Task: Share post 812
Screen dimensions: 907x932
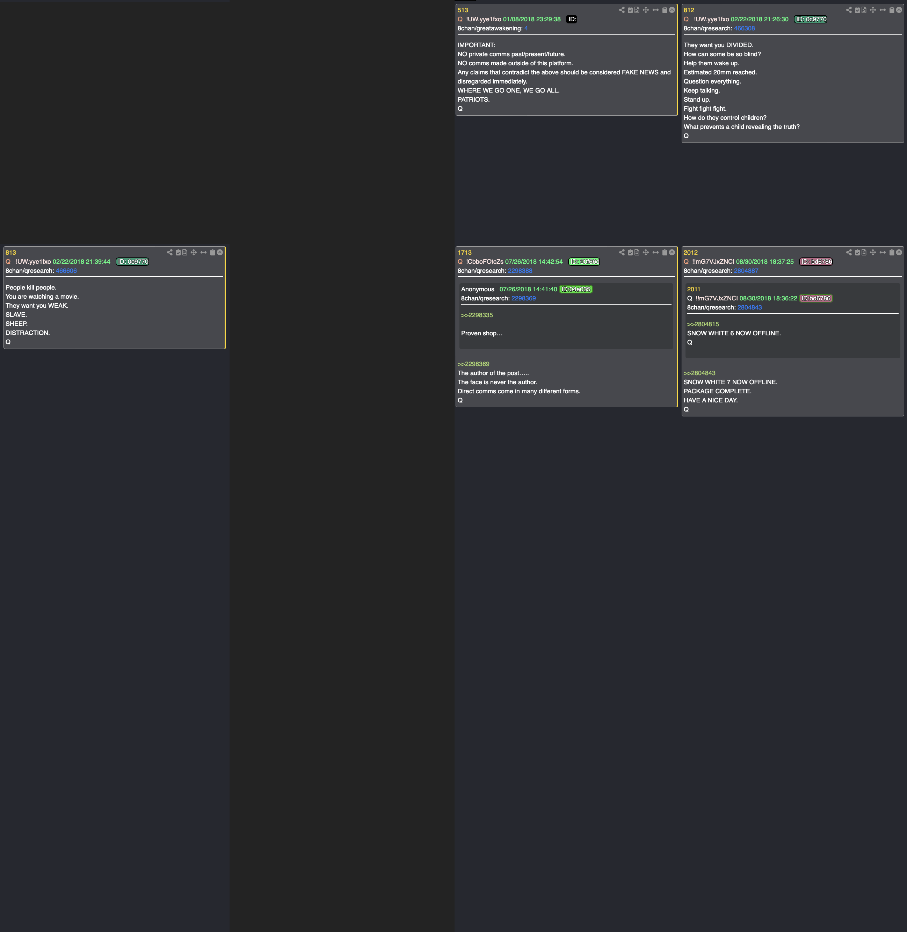Action: point(849,10)
